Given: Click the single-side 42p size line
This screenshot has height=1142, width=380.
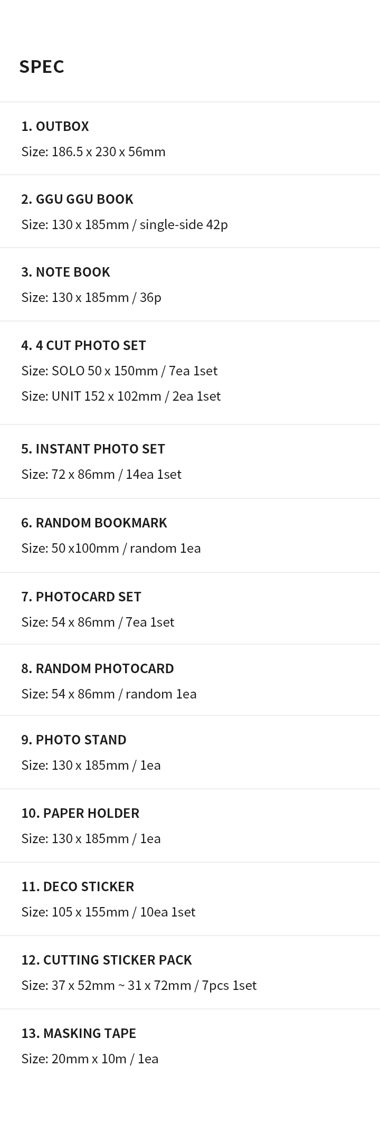Looking at the screenshot, I should (125, 225).
